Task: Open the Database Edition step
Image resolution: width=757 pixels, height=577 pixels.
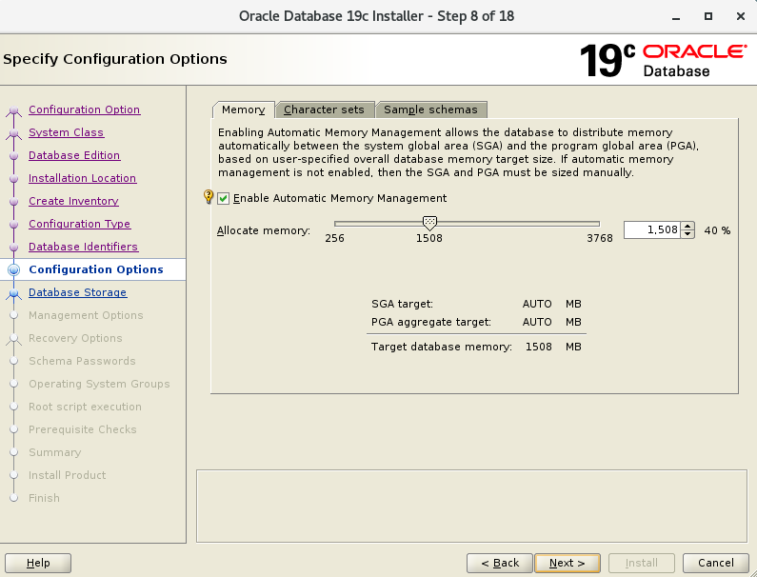Action: coord(74,155)
